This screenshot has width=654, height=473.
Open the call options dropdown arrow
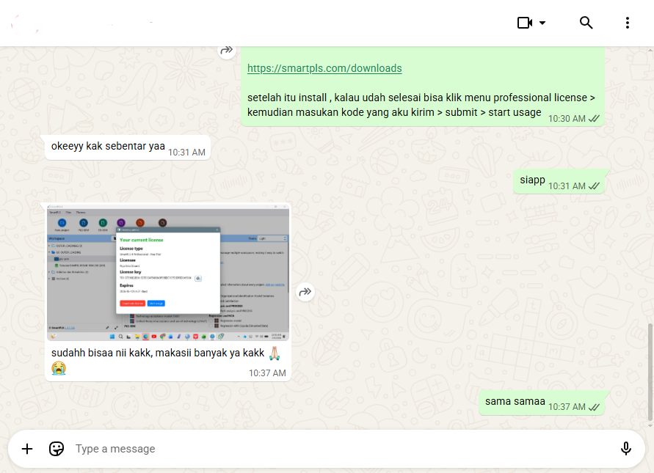542,23
